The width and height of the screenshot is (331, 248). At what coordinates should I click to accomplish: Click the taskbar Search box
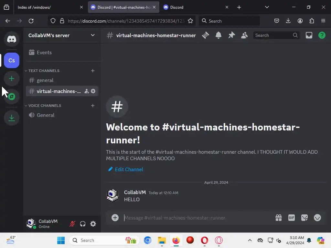(104, 240)
